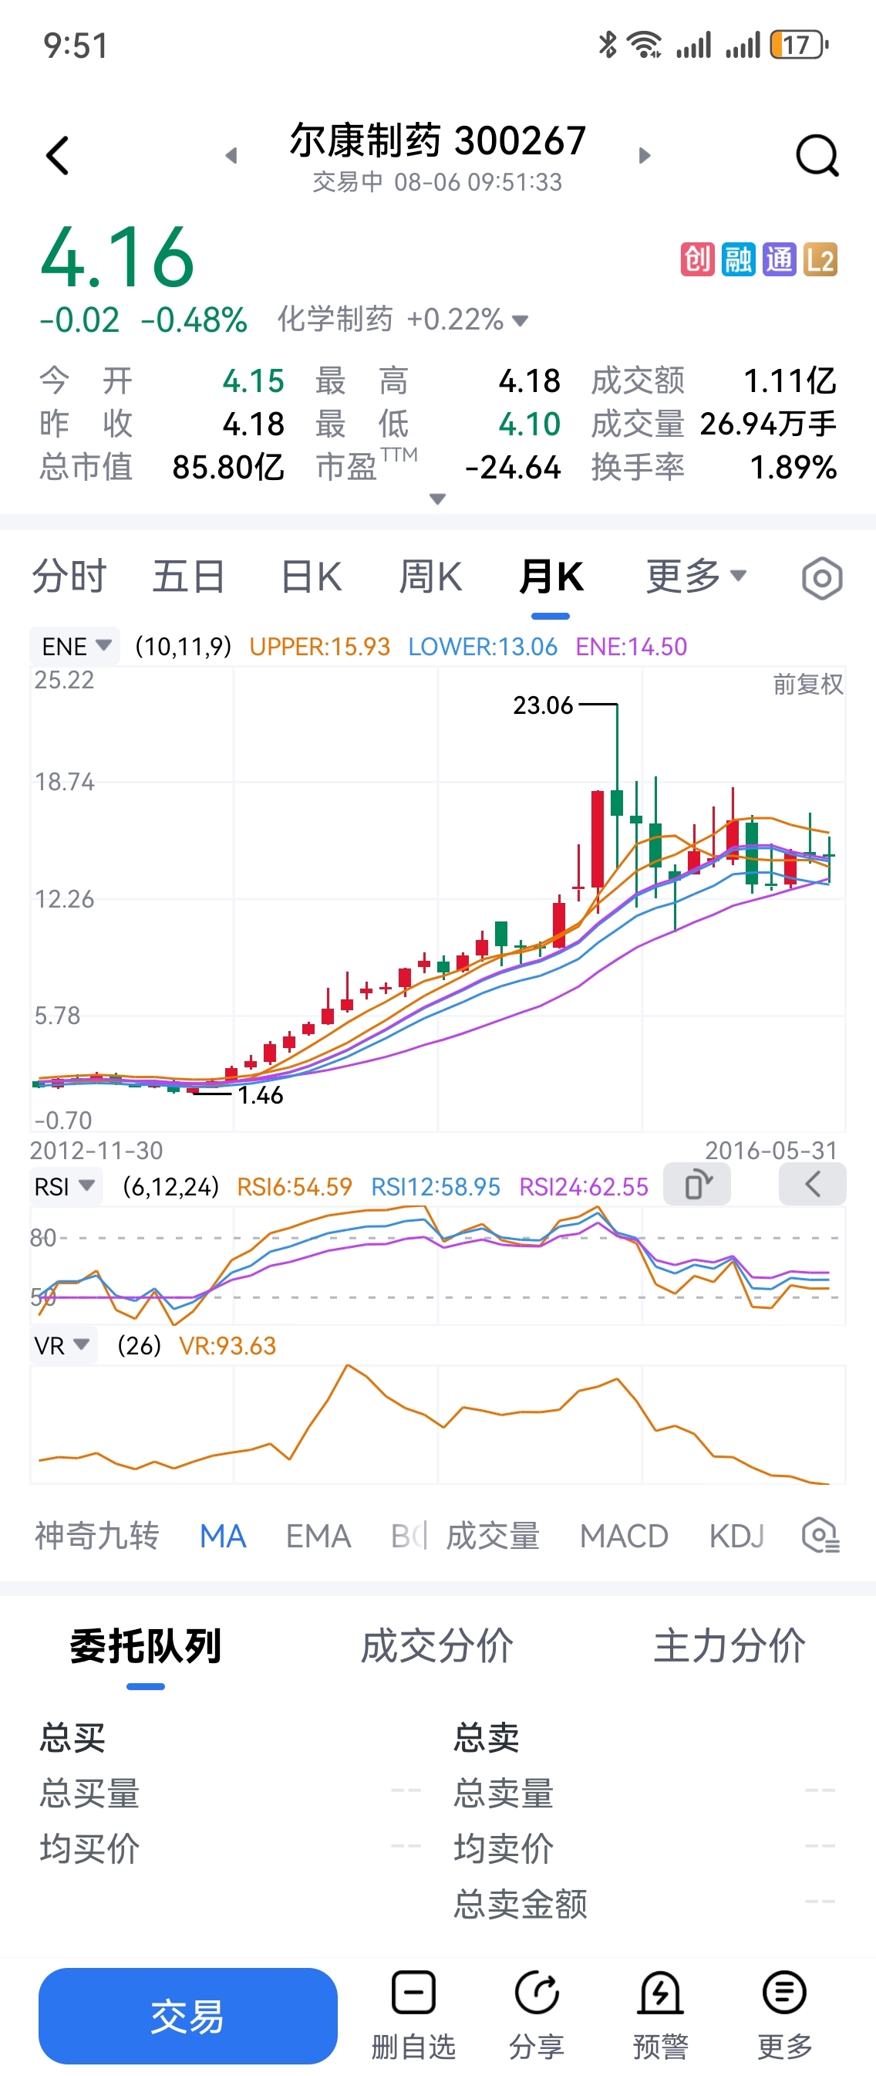This screenshot has width=876, height=2076.
Task: Tap the 均买价 row
Action: pos(231,1849)
